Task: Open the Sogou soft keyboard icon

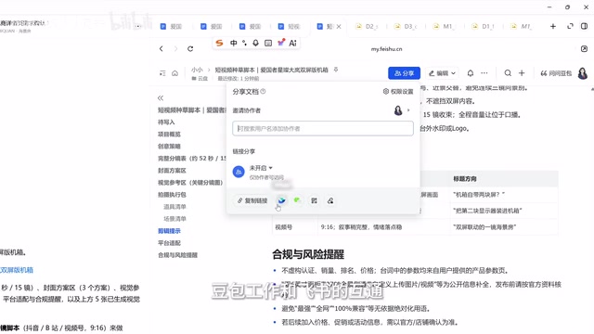Action: pos(268,44)
